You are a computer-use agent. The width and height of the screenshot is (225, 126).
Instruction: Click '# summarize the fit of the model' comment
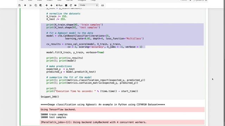[x=69, y=77]
